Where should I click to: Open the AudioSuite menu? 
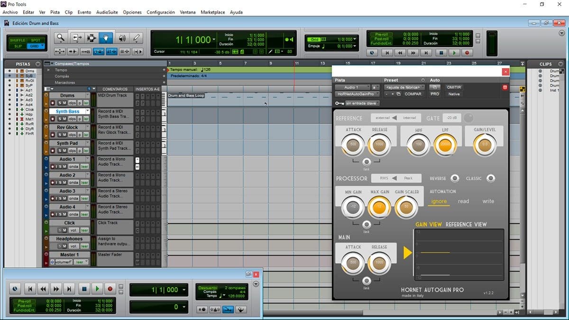point(107,12)
